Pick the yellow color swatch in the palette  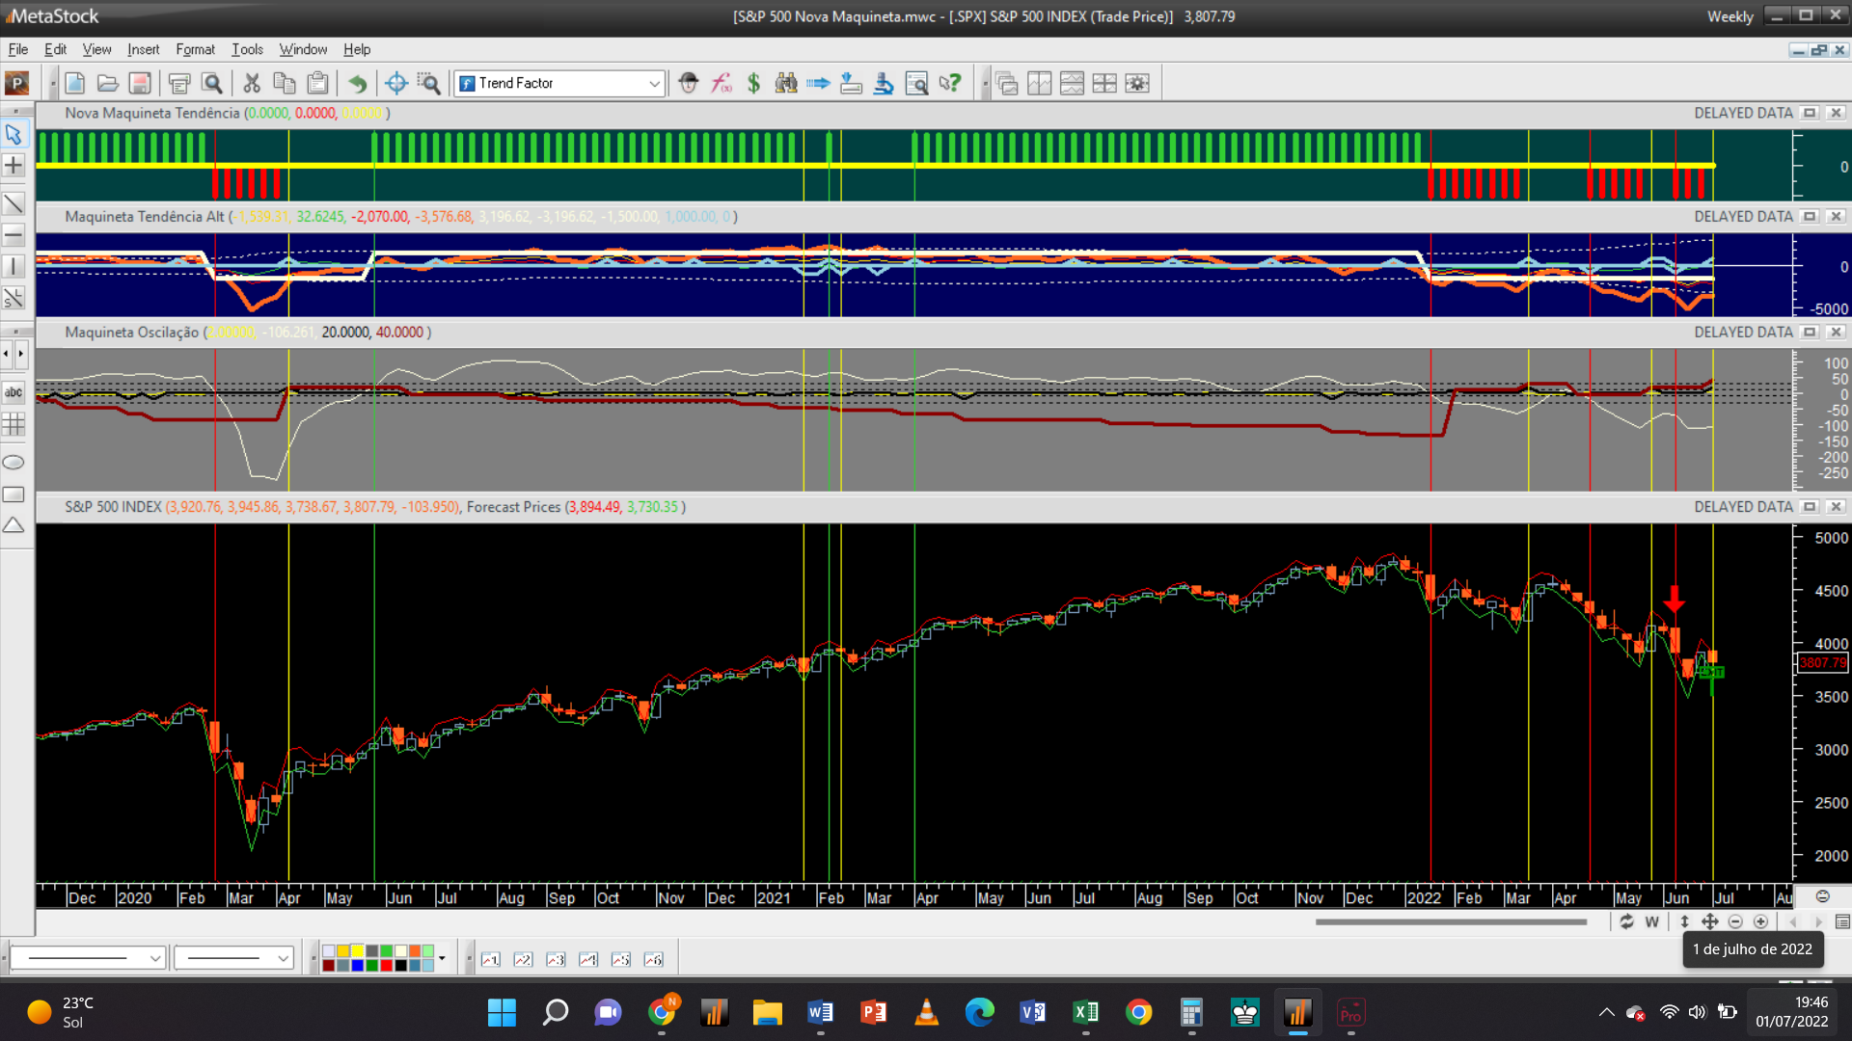pyautogui.click(x=357, y=951)
